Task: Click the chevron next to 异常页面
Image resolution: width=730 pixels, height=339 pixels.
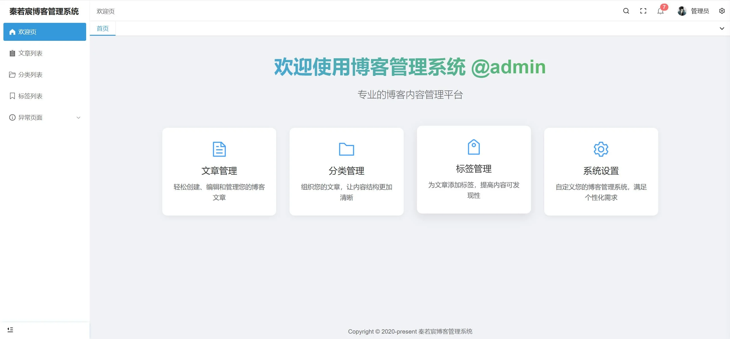Action: [x=78, y=117]
